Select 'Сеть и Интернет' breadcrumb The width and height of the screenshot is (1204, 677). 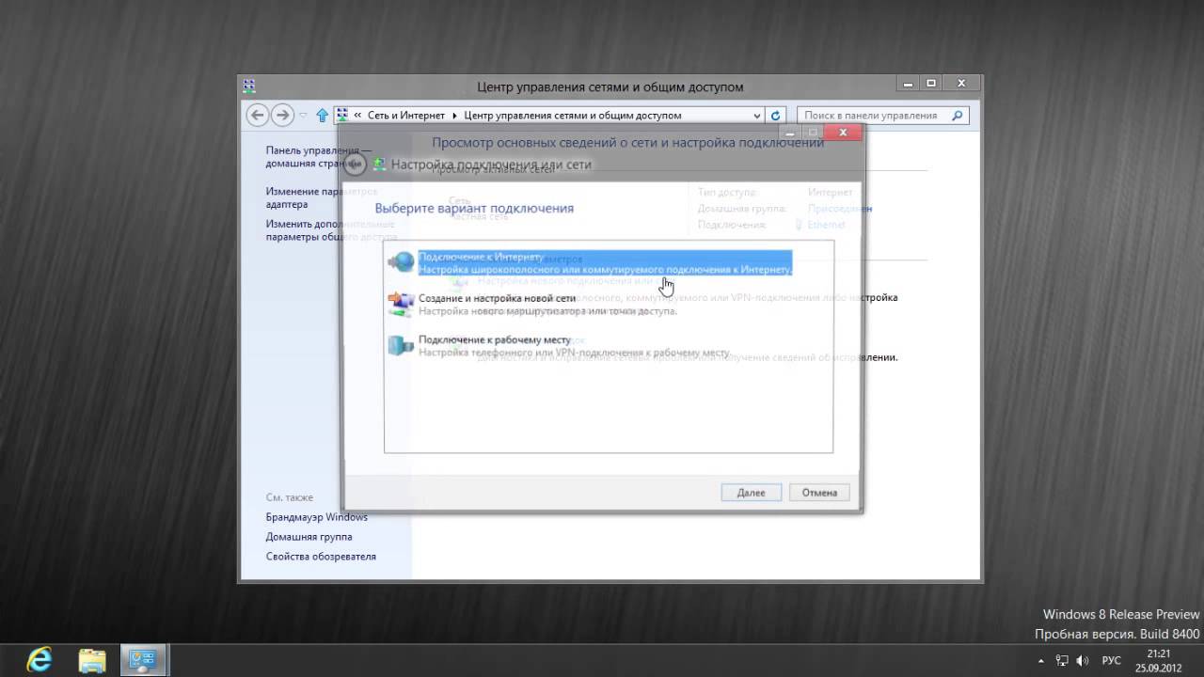click(406, 116)
